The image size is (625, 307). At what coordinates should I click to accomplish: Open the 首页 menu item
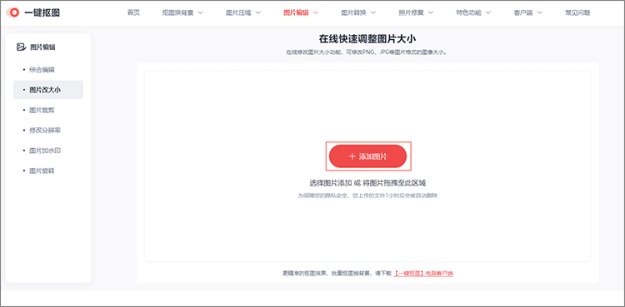click(x=133, y=12)
